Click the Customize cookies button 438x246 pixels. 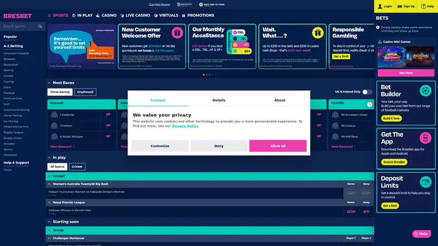click(160, 146)
